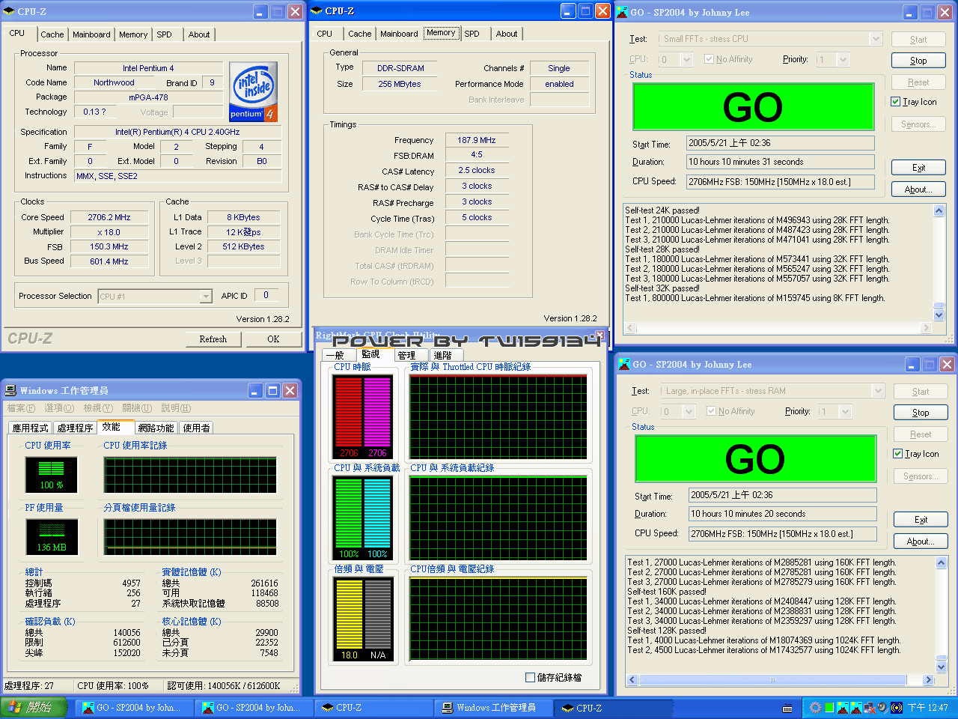Open the volume speaker tray icon
This screenshot has height=719, width=958.
[882, 708]
